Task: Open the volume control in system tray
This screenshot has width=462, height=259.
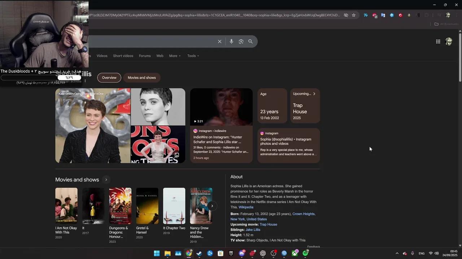Action: tap(436, 254)
